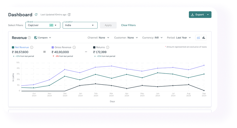Click the ₹ 1,72,399 returns value
This screenshot has width=237, height=128.
pyautogui.click(x=100, y=52)
